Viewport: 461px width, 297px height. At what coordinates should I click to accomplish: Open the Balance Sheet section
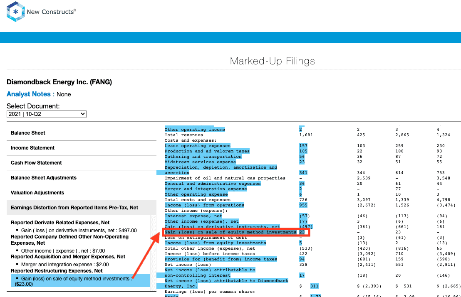pos(82,133)
